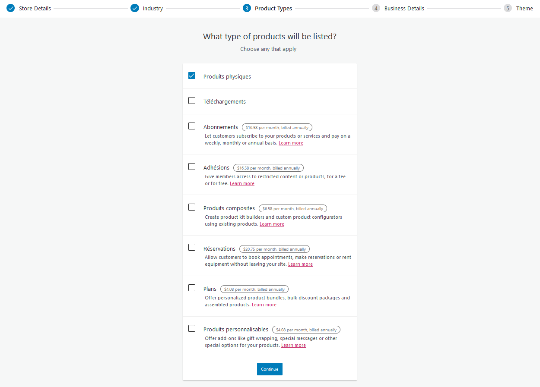This screenshot has height=387, width=540.
Task: Switch to the Business Details step
Action: pyautogui.click(x=404, y=8)
